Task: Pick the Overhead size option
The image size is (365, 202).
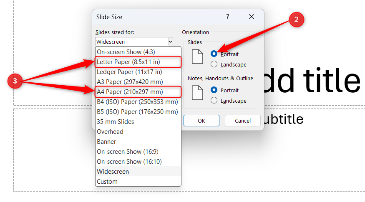Action: (138, 132)
